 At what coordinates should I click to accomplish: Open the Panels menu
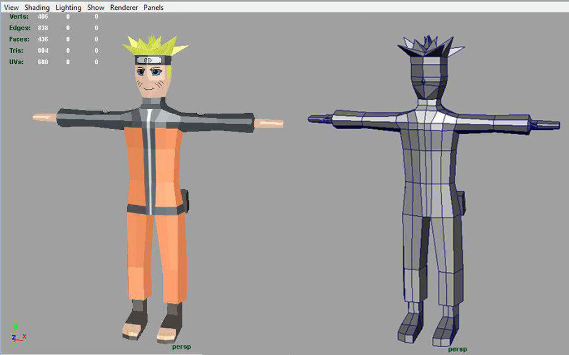(153, 7)
